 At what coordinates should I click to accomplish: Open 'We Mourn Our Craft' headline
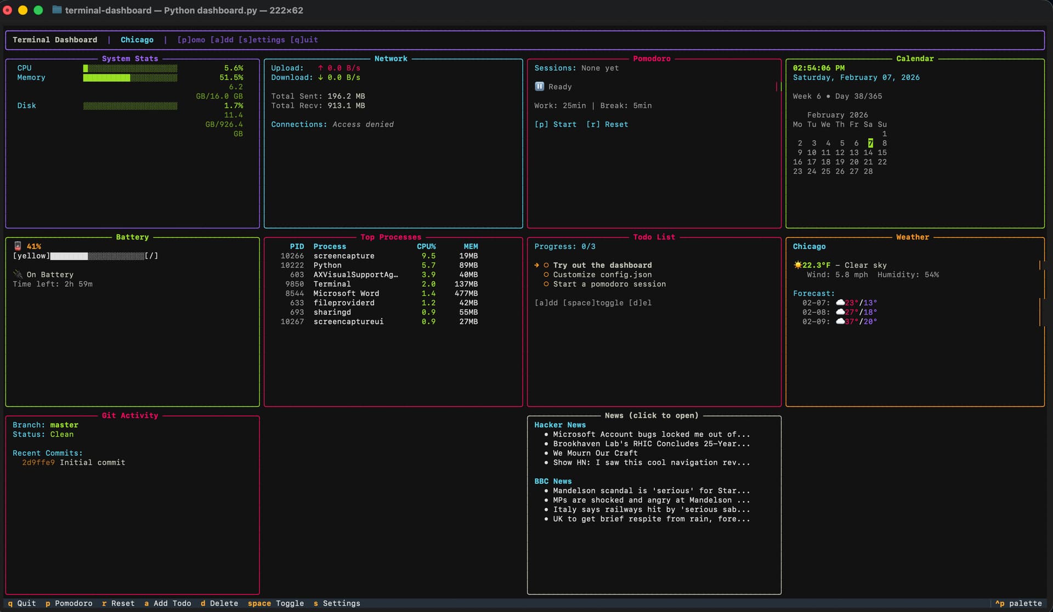tap(595, 453)
